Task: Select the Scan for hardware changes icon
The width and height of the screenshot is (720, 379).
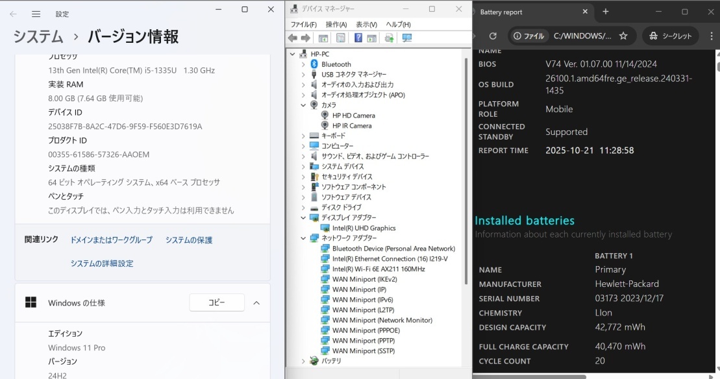Action: [408, 38]
